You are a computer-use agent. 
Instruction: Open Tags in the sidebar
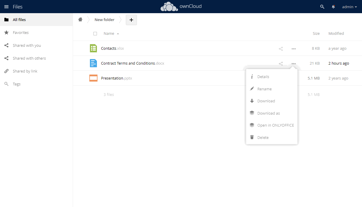pos(36,84)
